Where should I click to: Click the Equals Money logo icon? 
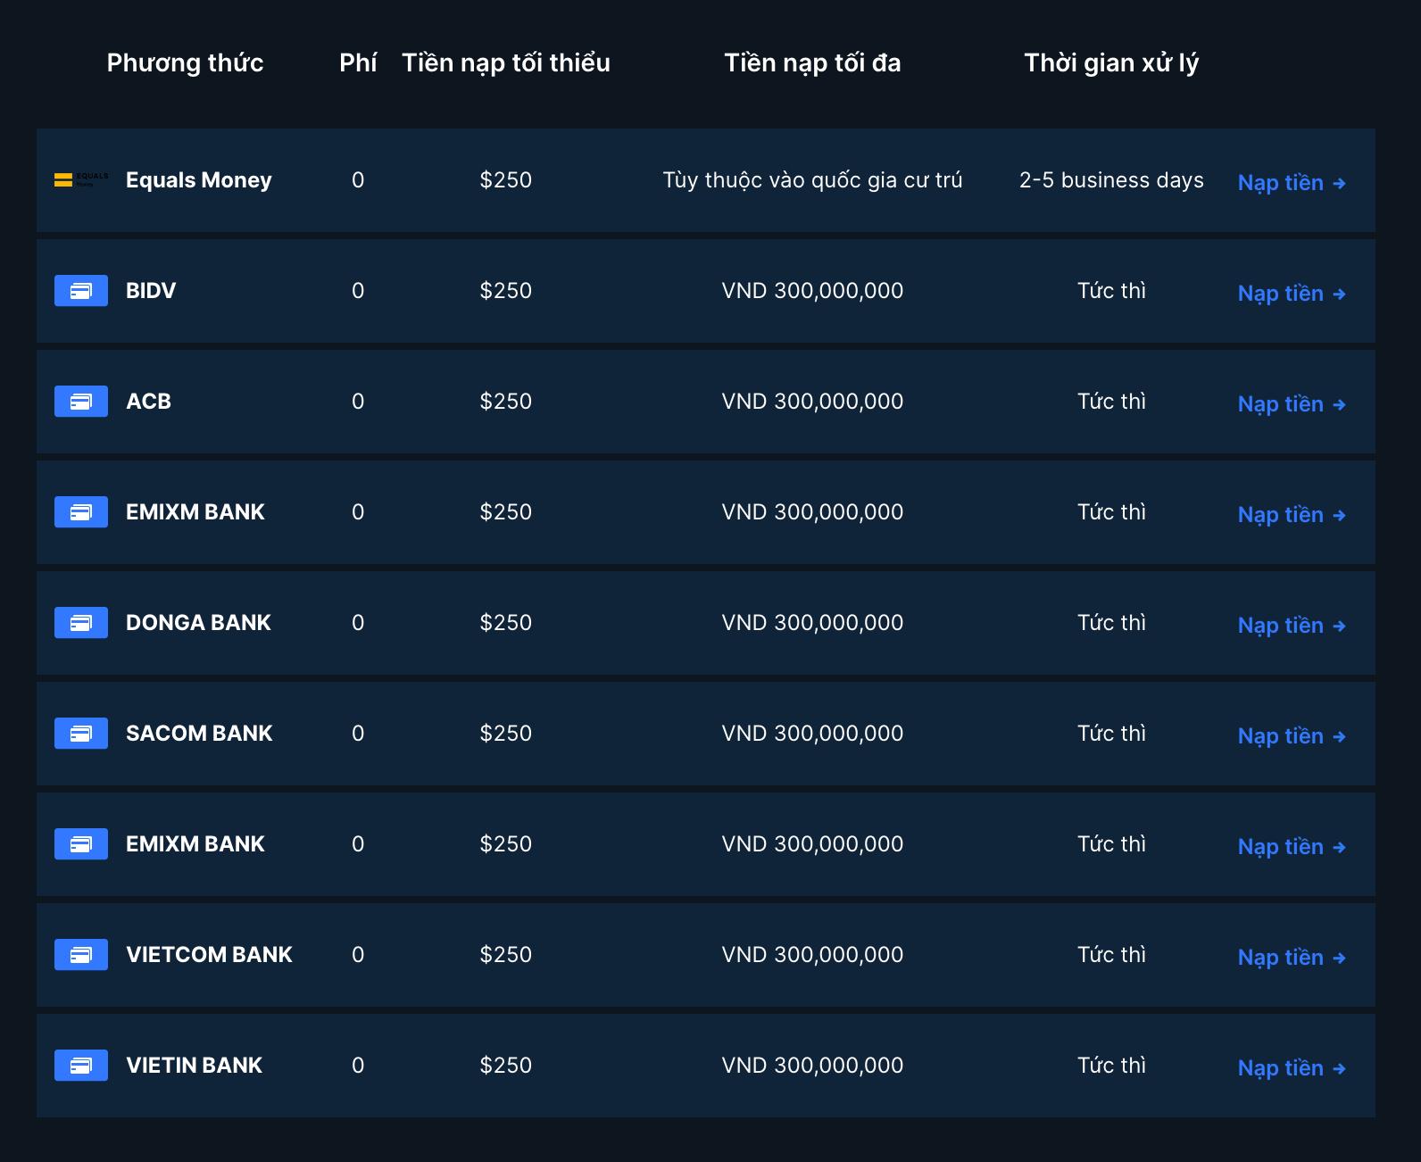(x=80, y=180)
